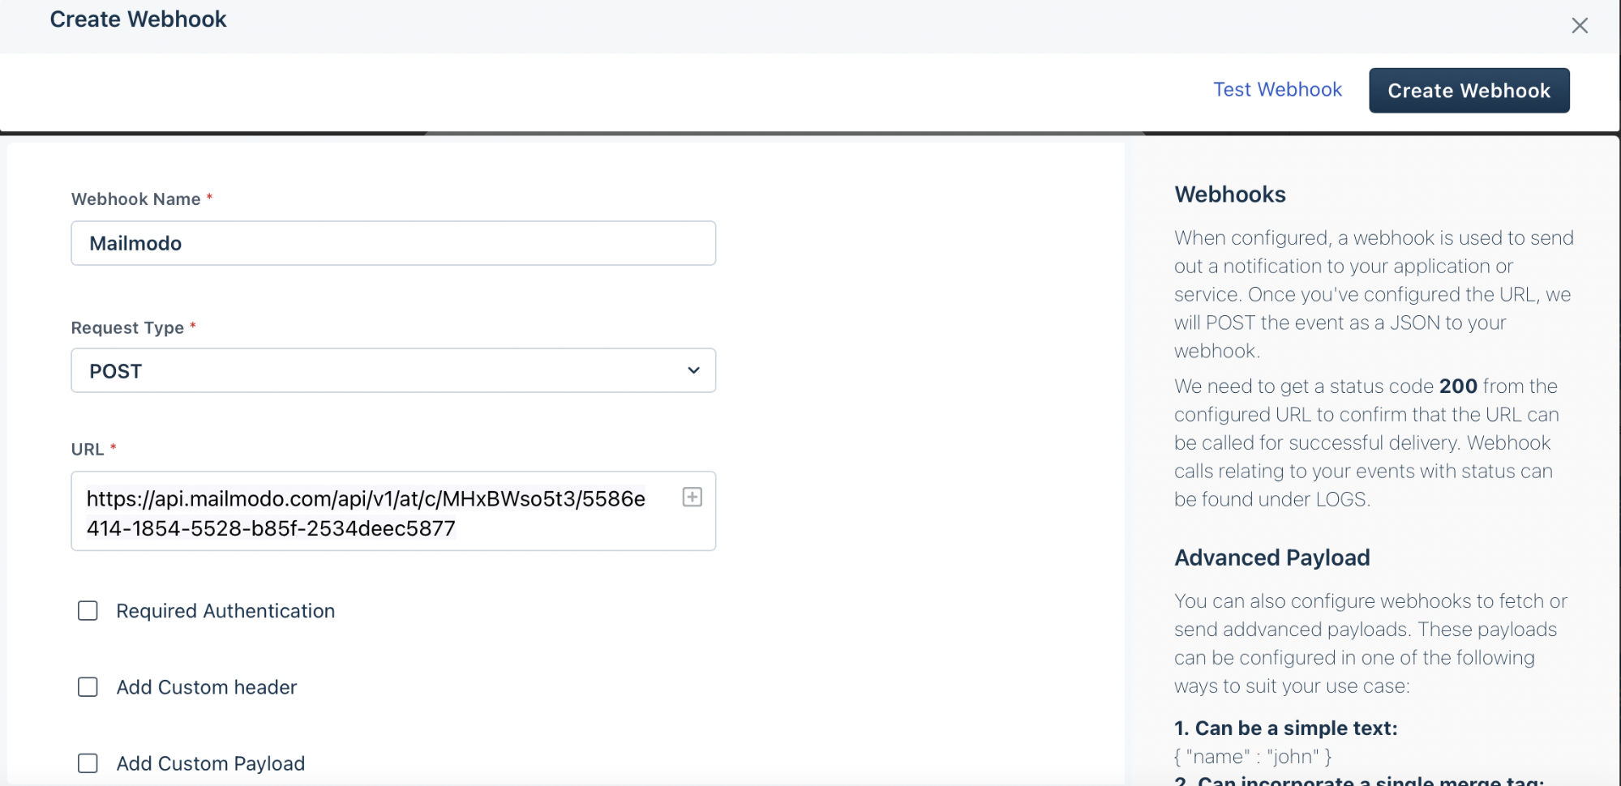Check the Add Custom Payload box
The height and width of the screenshot is (786, 1621).
point(88,763)
